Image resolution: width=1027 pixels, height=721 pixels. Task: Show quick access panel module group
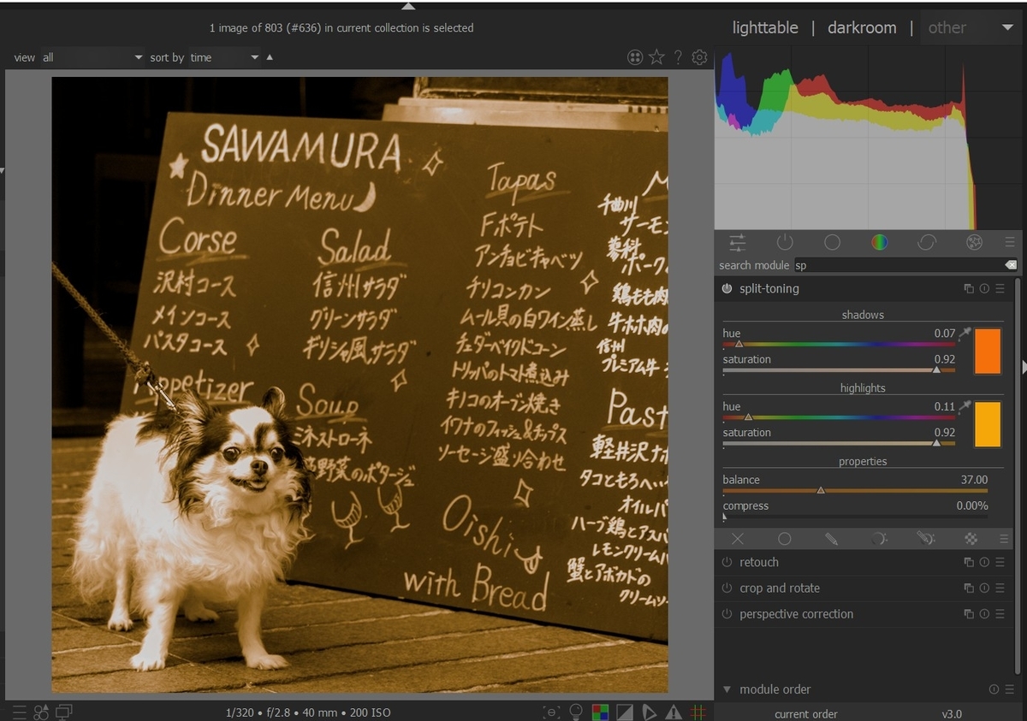(737, 242)
